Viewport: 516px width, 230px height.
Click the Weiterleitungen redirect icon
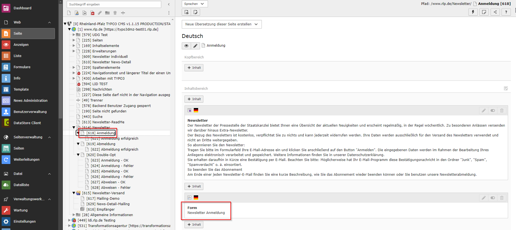click(6, 160)
